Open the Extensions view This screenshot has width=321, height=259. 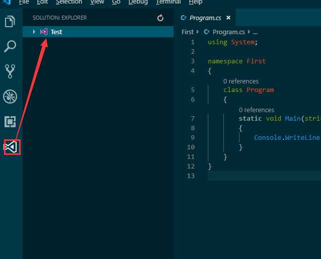[x=10, y=122]
